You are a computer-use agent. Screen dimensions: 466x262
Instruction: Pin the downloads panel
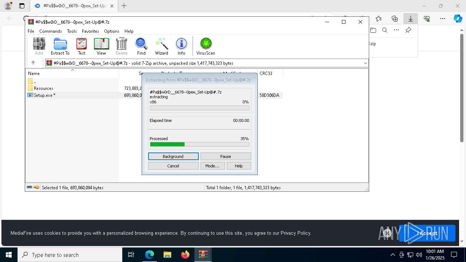pos(408,30)
